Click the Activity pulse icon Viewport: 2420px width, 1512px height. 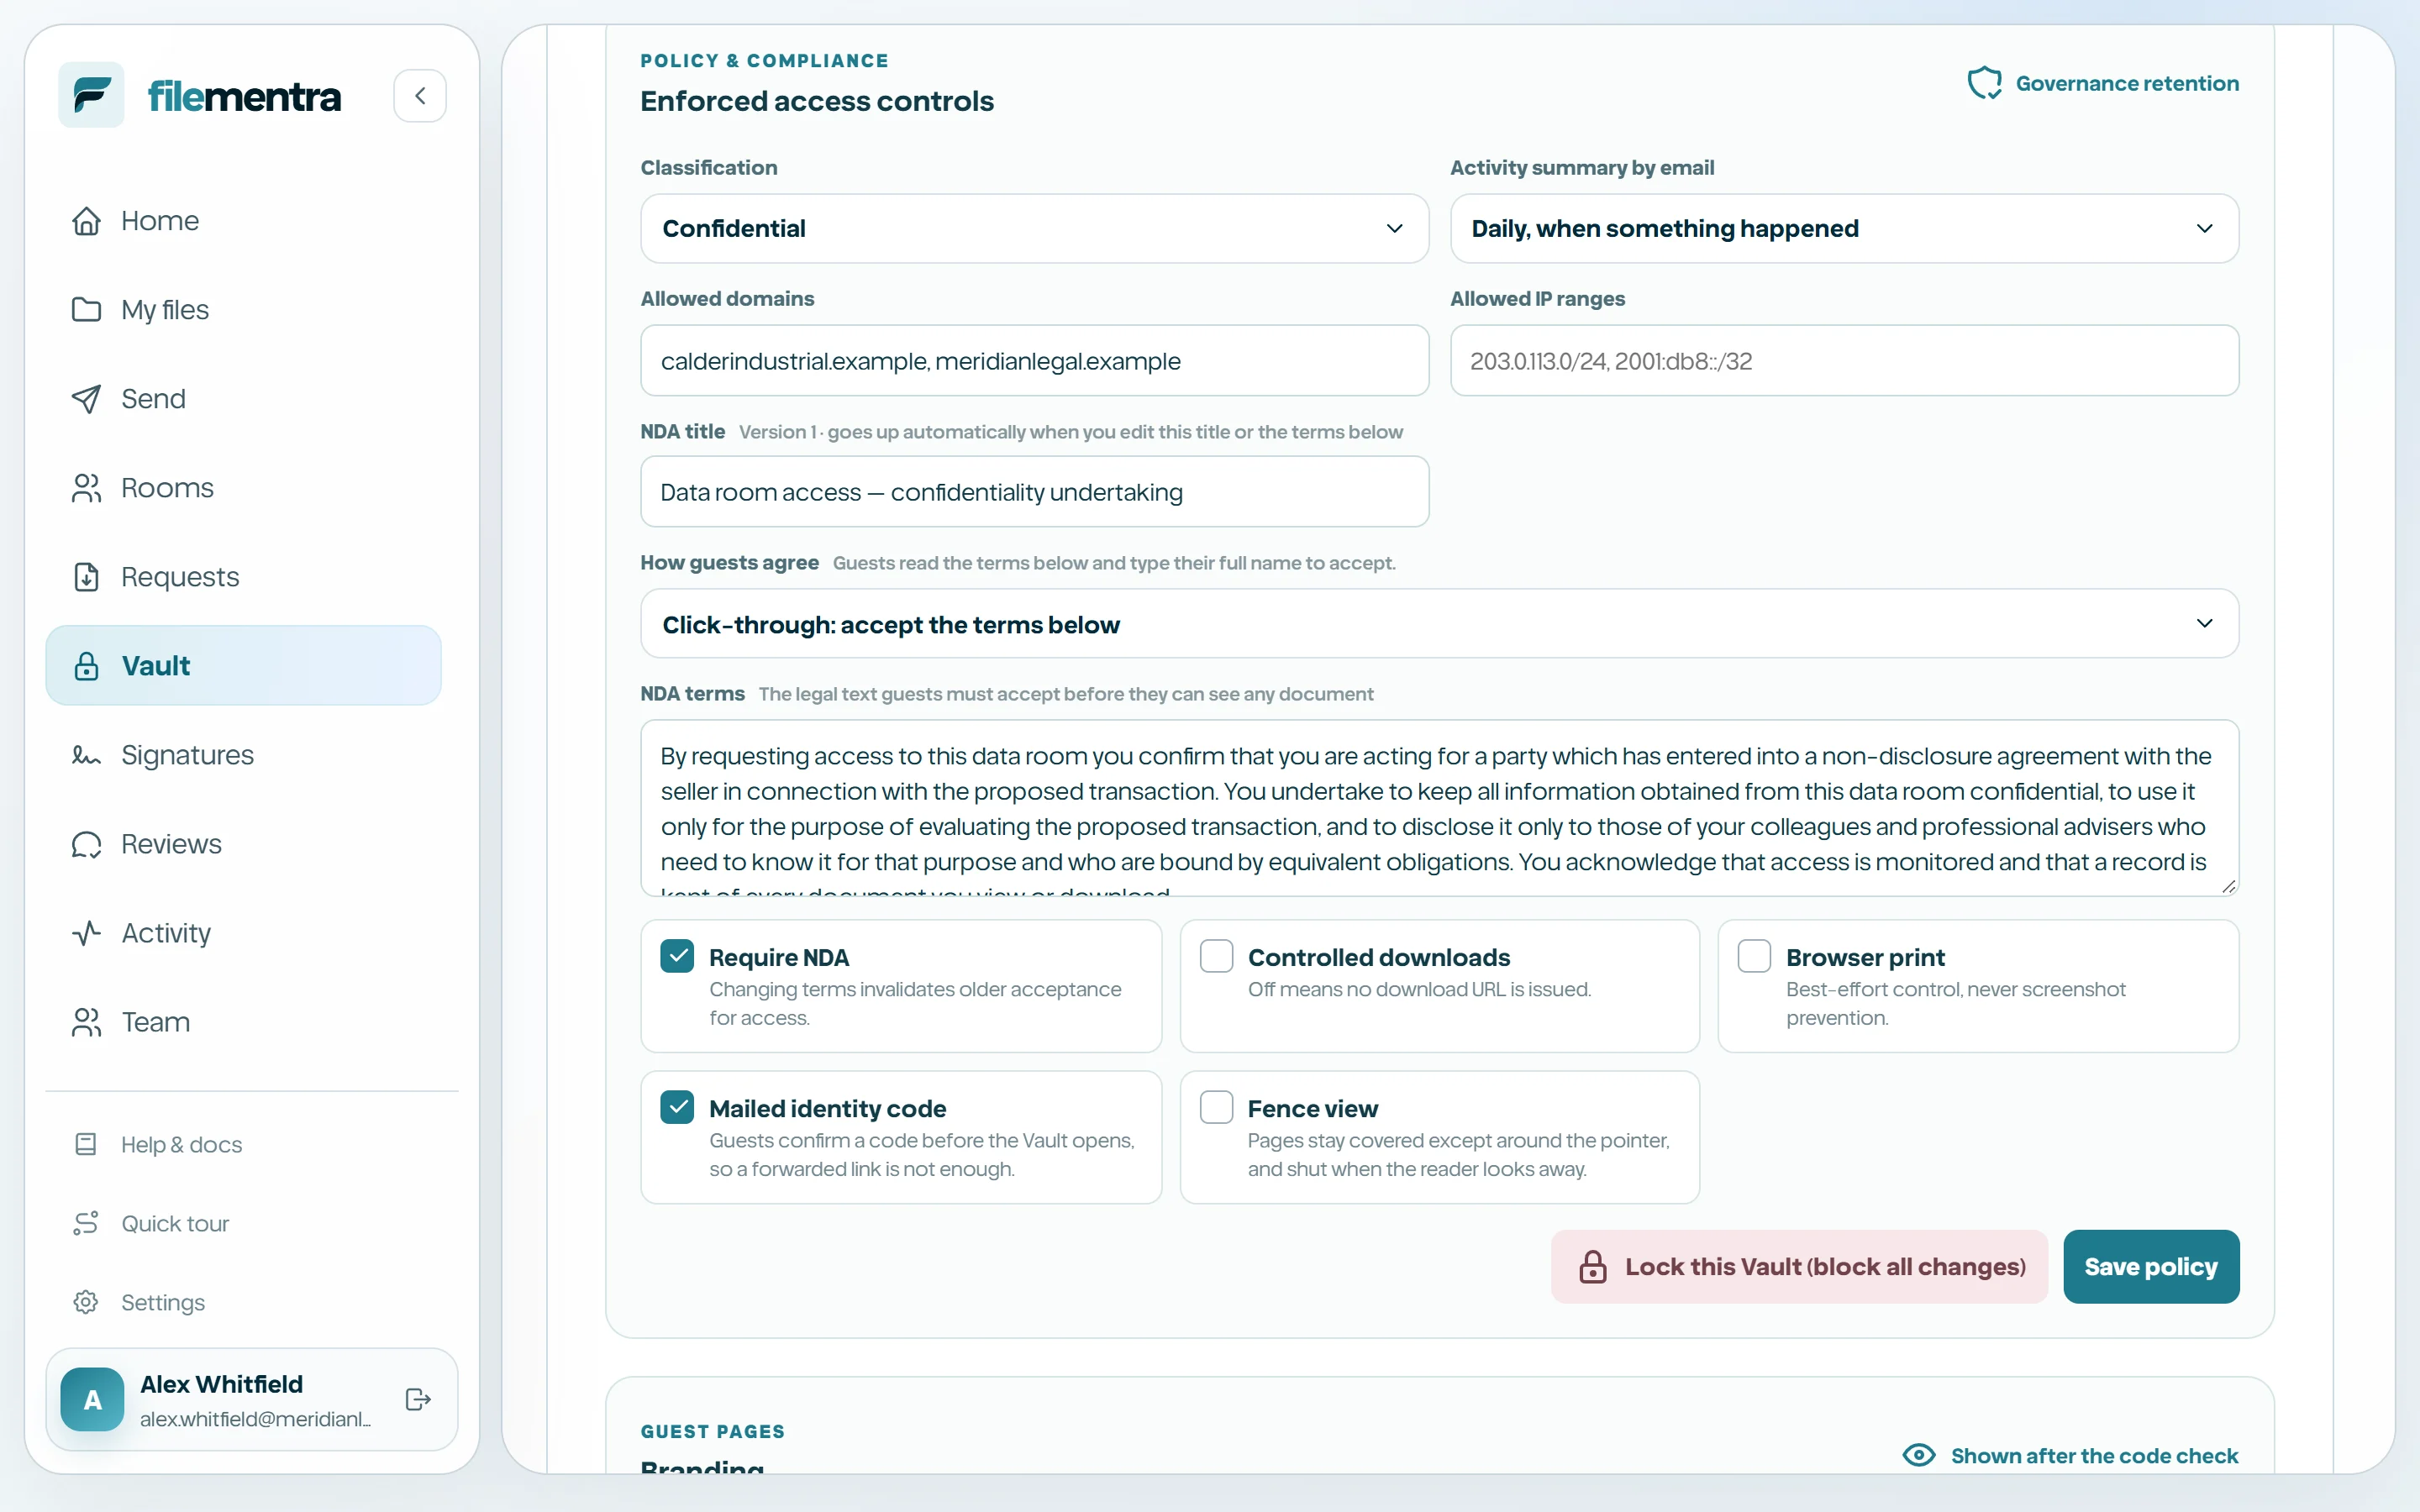coord(86,933)
